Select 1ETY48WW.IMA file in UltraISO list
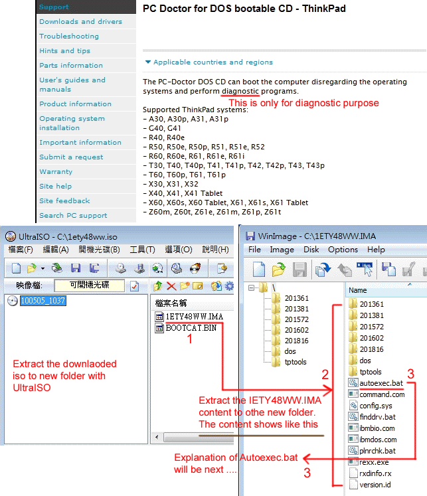The width and height of the screenshot is (427, 496). (x=195, y=317)
